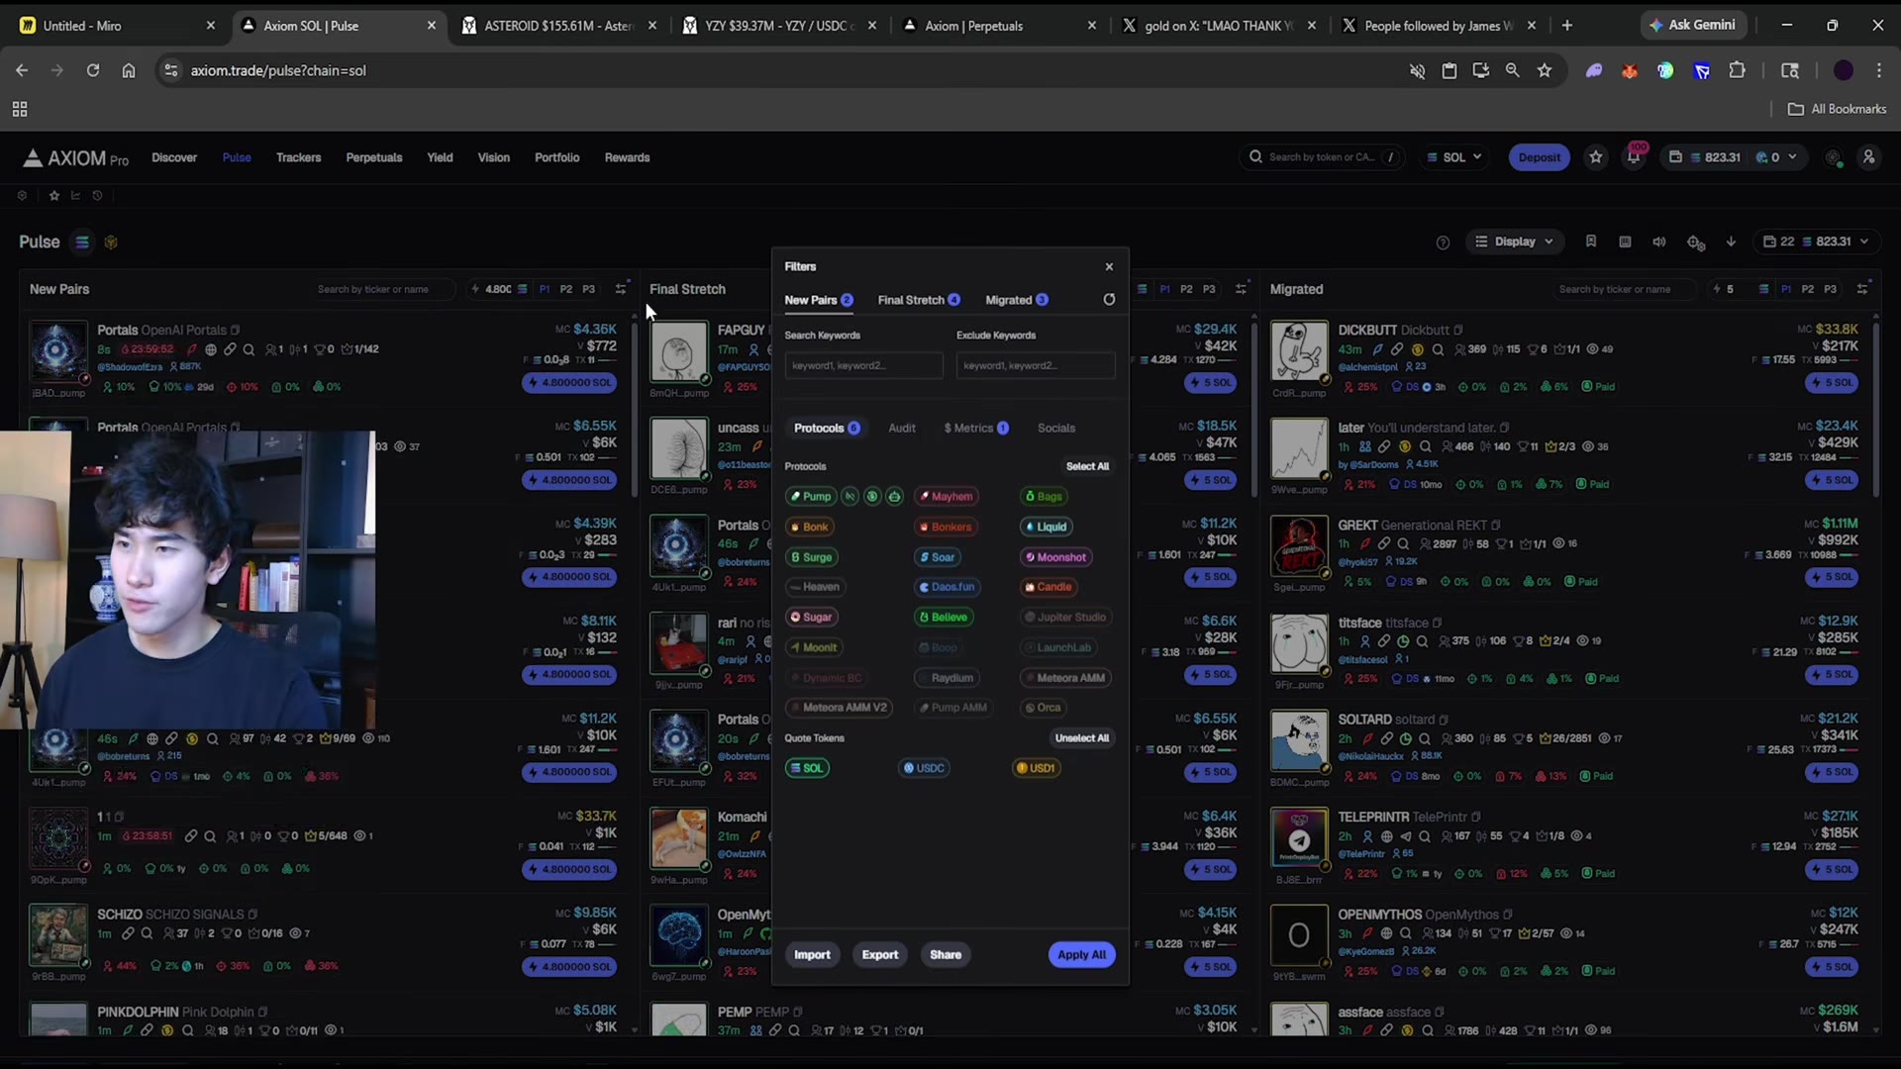
Task: Bookmark this page with the star icon
Action: point(1545,70)
